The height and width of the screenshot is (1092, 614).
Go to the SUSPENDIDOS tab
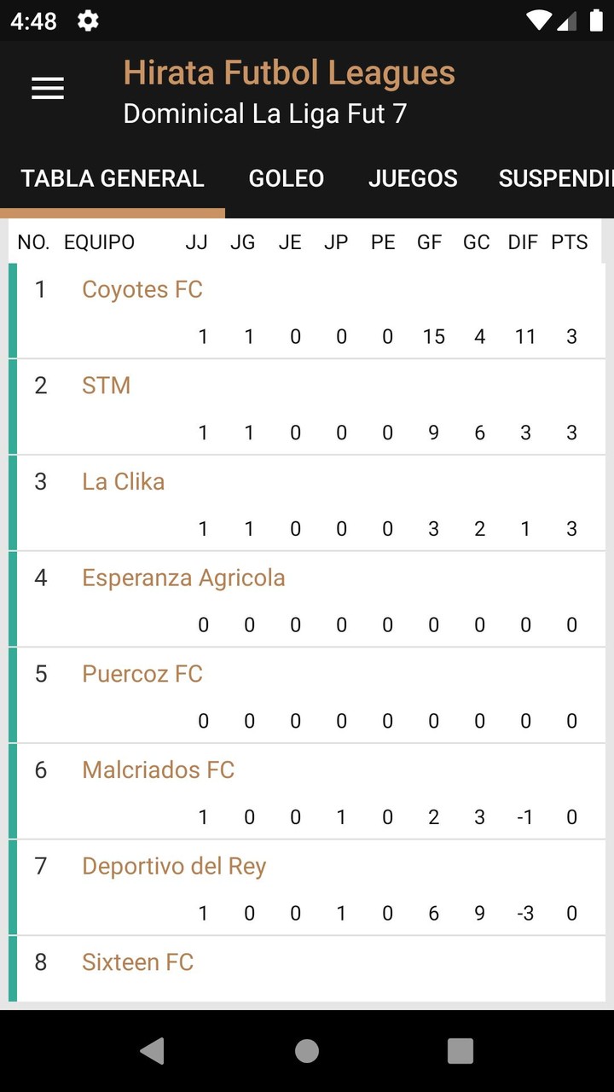coord(554,178)
